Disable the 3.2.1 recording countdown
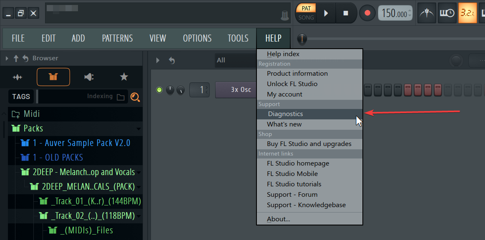 tap(467, 13)
